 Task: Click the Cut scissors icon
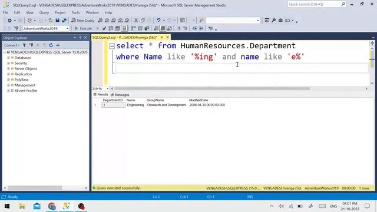[x=136, y=21]
